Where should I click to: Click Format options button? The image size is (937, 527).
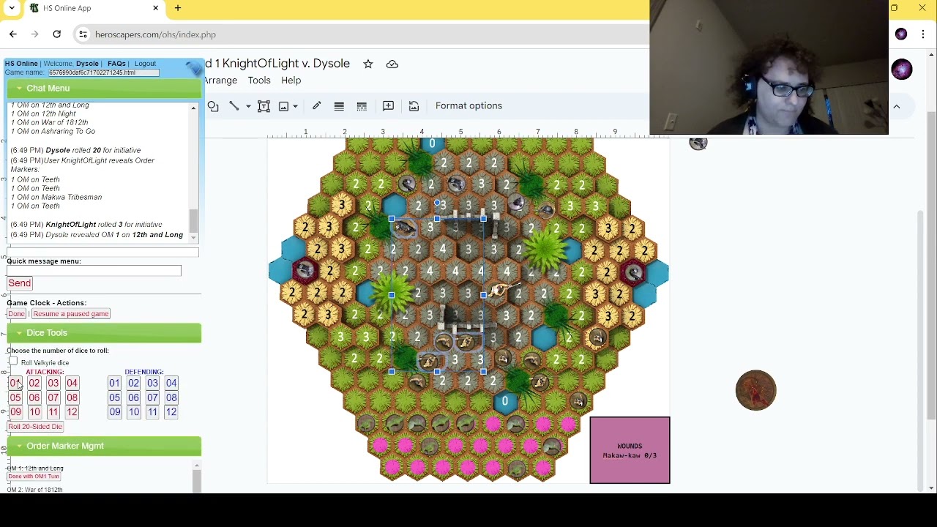[x=468, y=106]
